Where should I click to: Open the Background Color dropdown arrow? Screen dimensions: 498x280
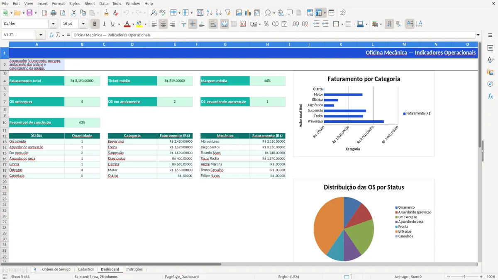click(145, 24)
